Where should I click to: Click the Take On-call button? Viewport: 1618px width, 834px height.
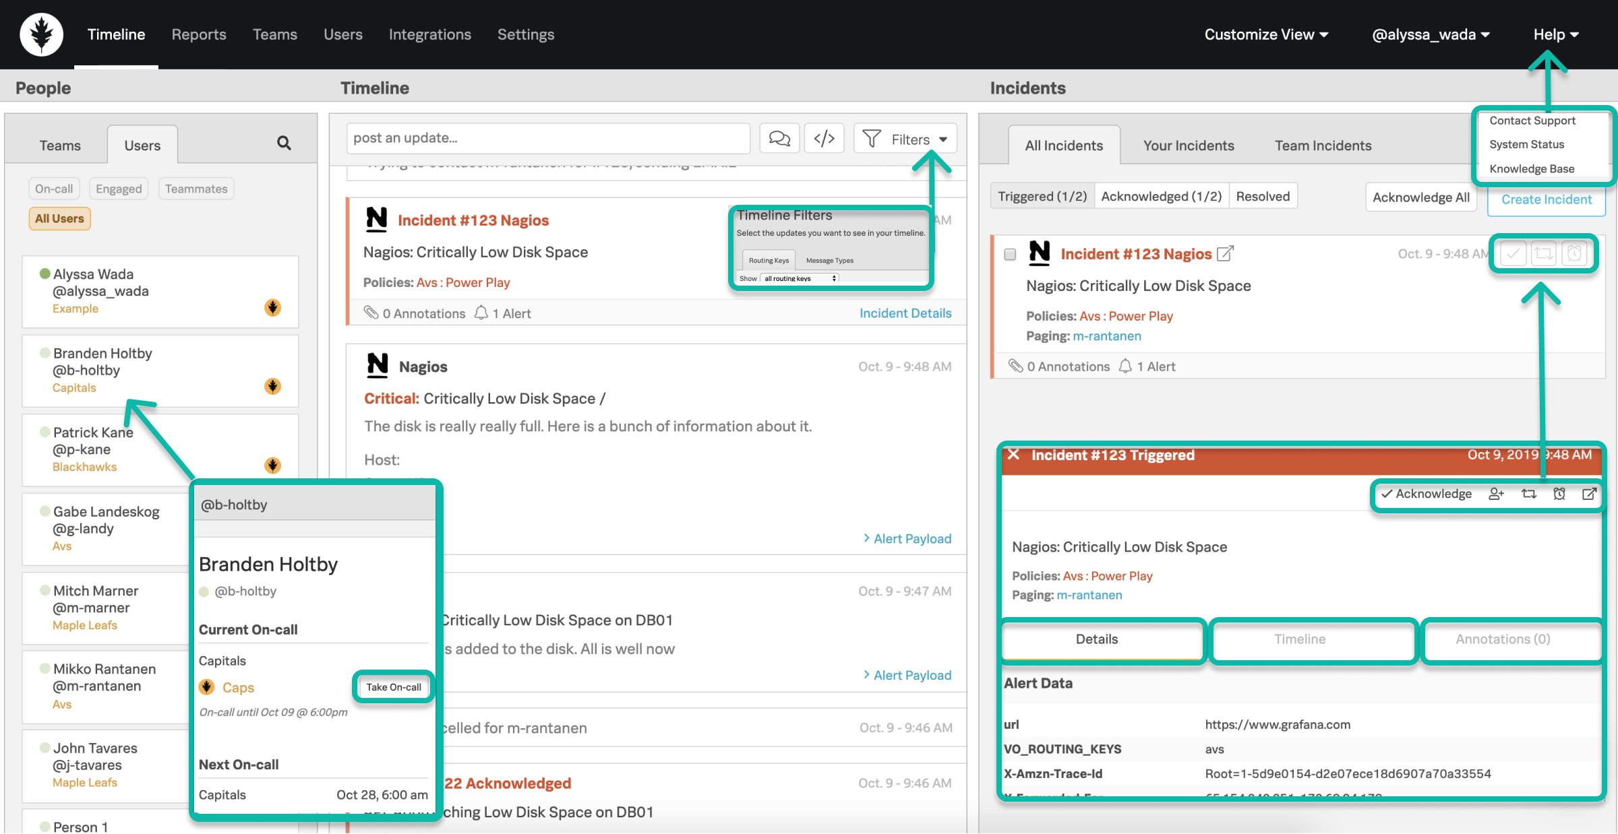(x=394, y=687)
